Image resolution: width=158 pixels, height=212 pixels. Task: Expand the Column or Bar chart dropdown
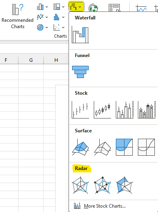pos(43,7)
